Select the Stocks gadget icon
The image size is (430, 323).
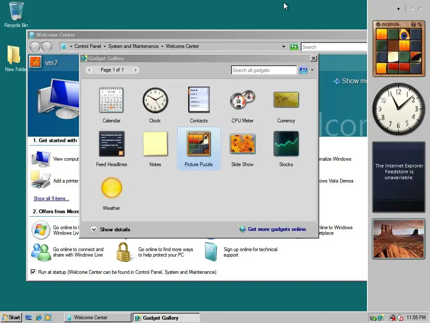[x=286, y=144]
